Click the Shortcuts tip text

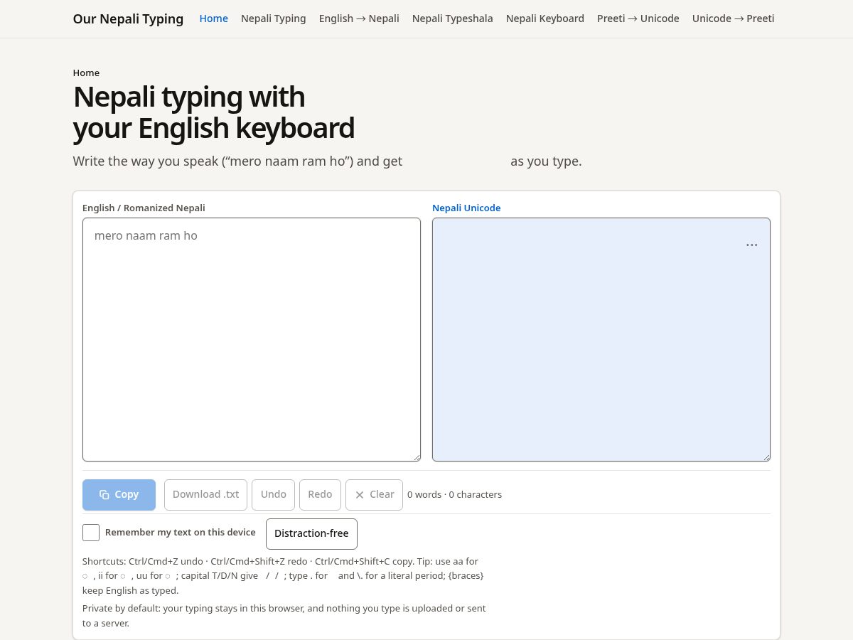pos(283,576)
